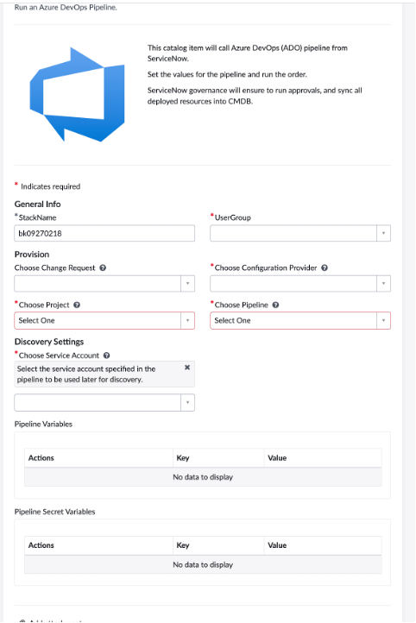Open the Choose Pipeline Select One dropdown

click(300, 321)
